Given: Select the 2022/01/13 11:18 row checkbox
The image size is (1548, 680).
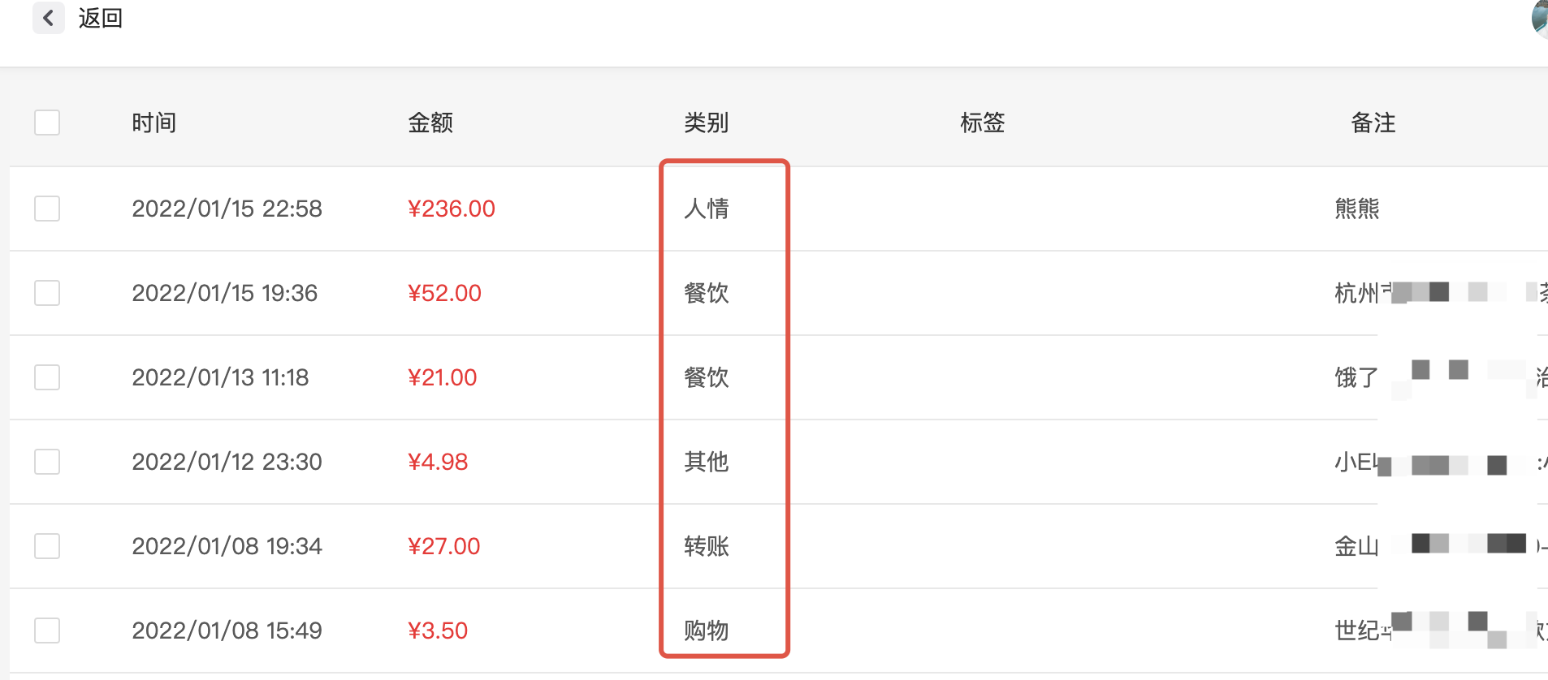Looking at the screenshot, I should pos(47,377).
